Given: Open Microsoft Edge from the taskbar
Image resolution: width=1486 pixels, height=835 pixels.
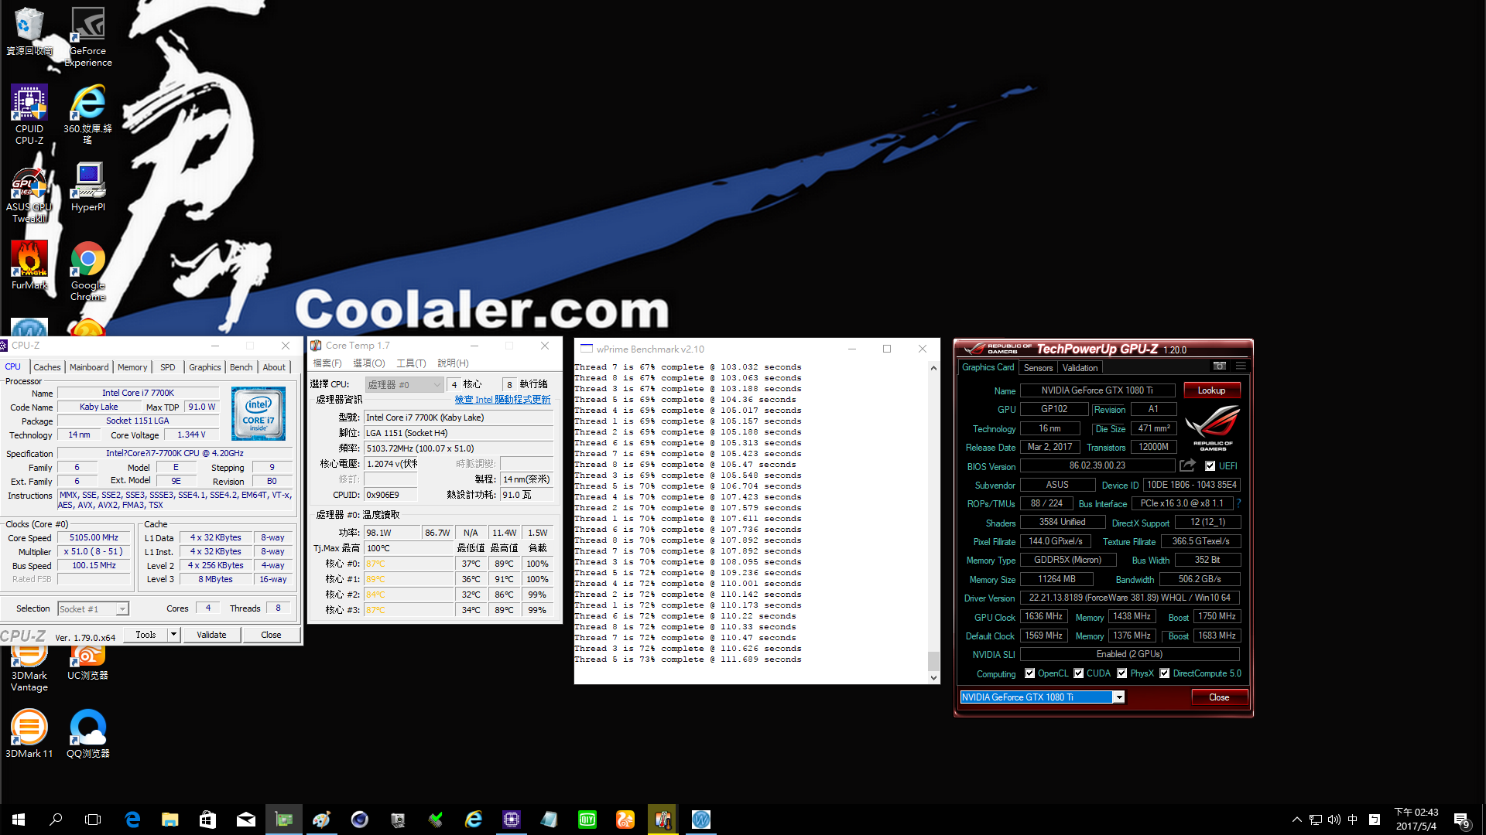Looking at the screenshot, I should tap(132, 820).
